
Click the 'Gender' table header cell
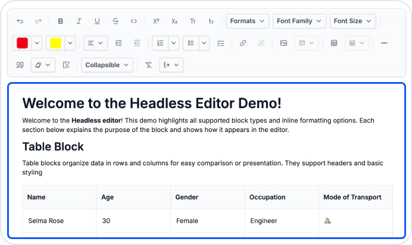tap(208, 197)
